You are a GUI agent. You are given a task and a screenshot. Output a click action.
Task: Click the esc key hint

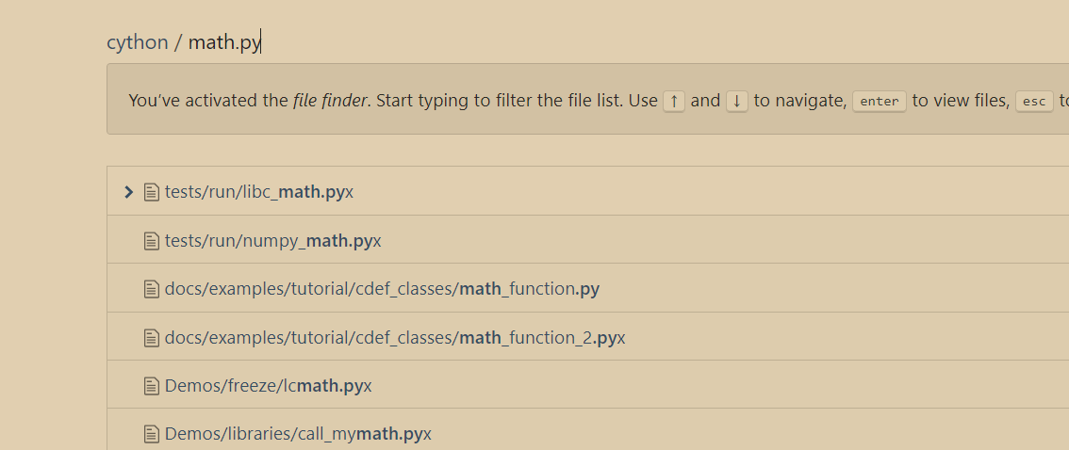pos(1033,102)
